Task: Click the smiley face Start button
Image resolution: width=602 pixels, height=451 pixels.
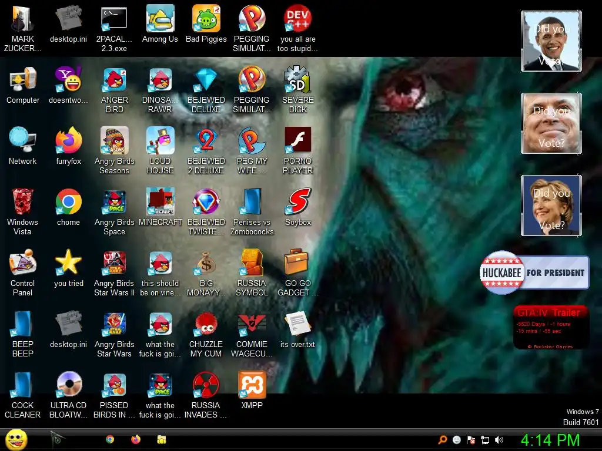Action: (x=16, y=439)
